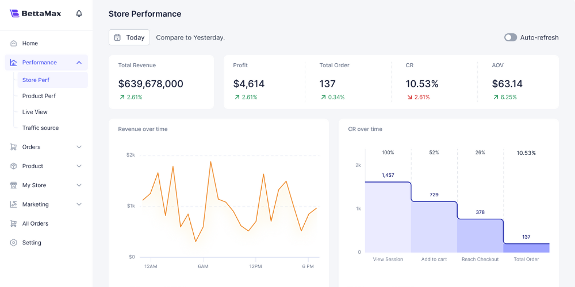Open the Today date picker button

(129, 37)
